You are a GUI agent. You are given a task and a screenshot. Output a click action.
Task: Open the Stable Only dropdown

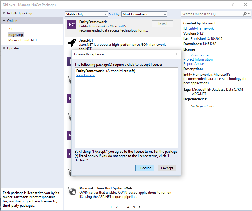pyautogui.click(x=86, y=14)
